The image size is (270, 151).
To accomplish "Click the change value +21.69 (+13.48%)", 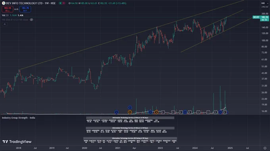I will pos(117,3).
